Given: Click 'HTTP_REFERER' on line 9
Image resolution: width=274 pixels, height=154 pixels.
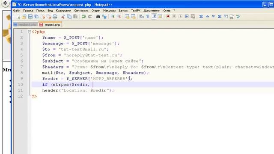Looking at the screenshot, I should [x=109, y=79].
